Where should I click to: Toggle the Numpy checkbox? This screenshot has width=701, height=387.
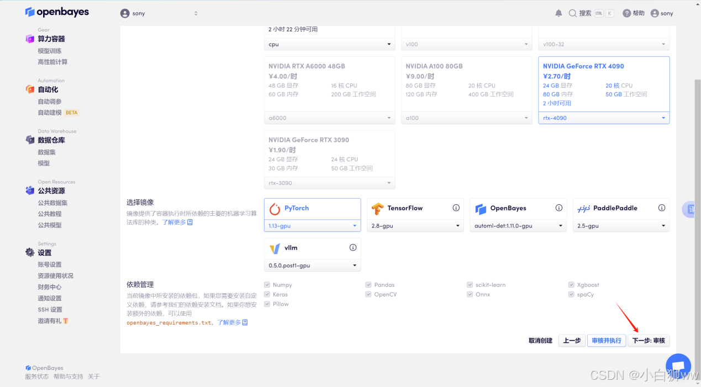[267, 285]
